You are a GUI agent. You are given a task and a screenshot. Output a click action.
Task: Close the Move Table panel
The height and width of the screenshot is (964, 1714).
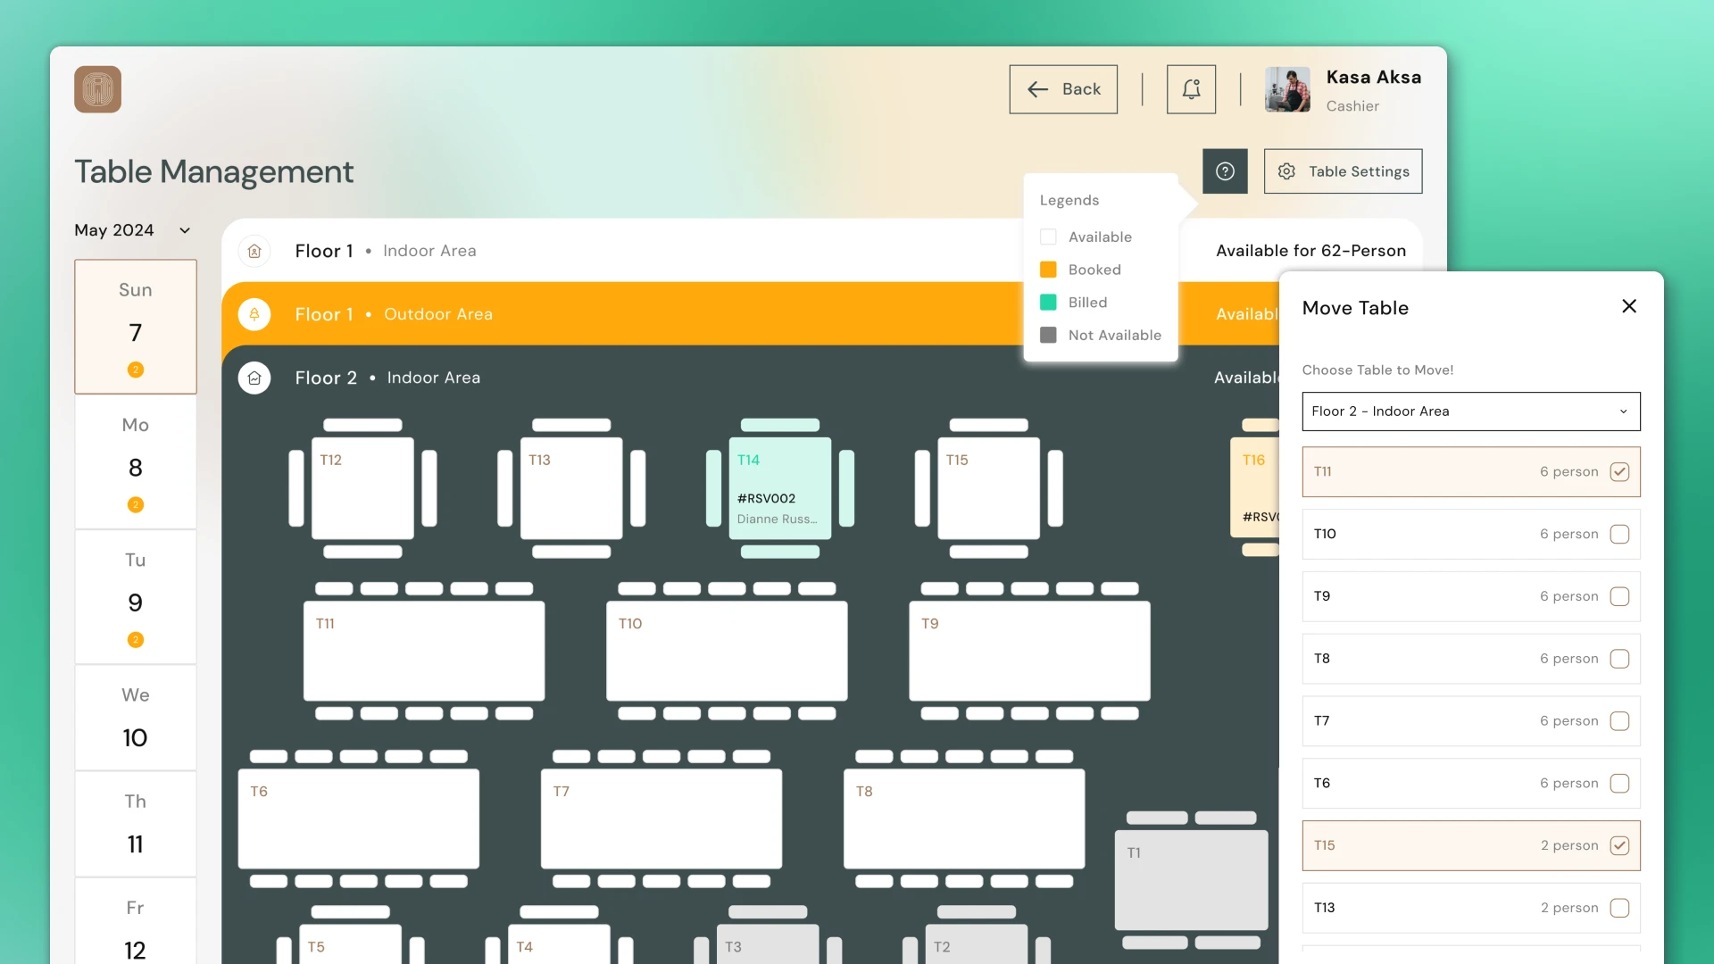(1628, 305)
